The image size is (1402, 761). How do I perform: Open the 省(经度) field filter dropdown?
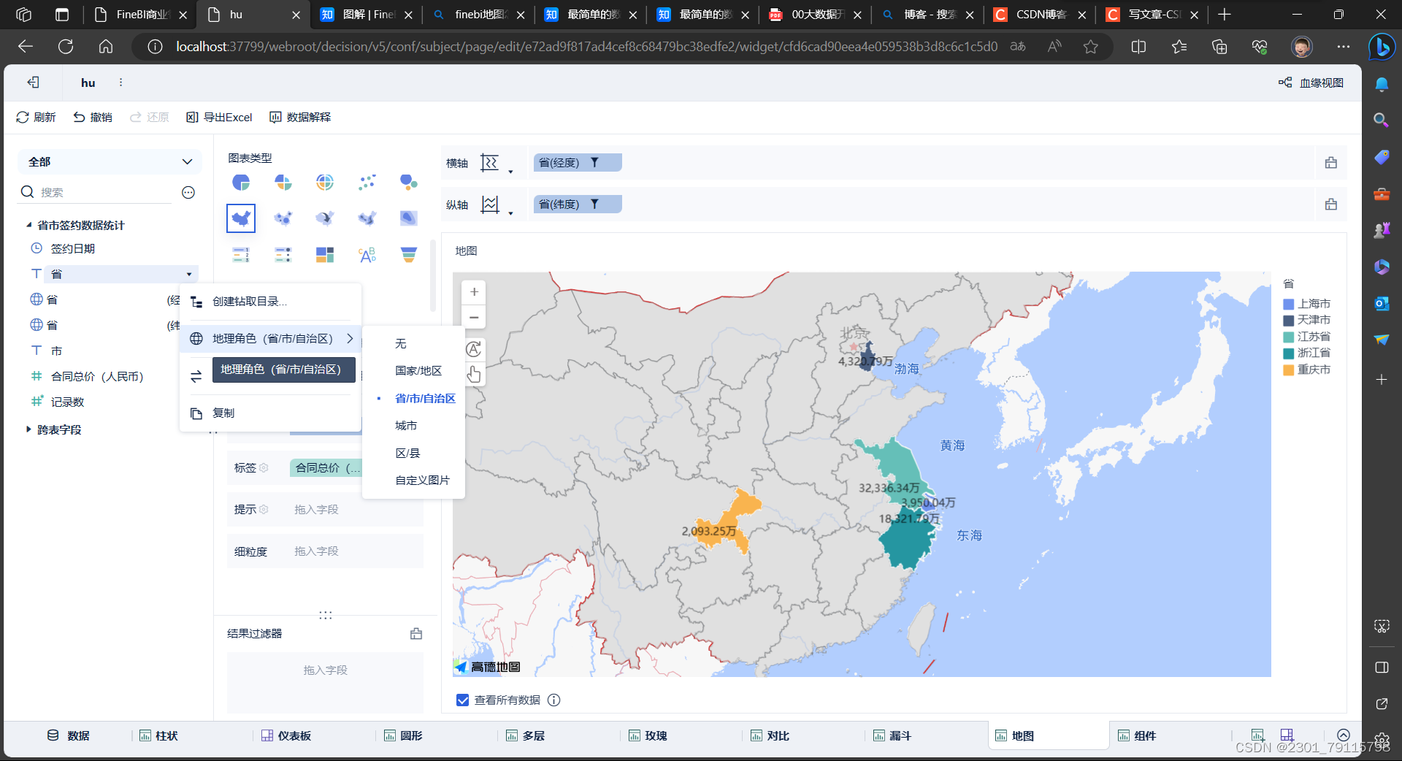point(597,162)
